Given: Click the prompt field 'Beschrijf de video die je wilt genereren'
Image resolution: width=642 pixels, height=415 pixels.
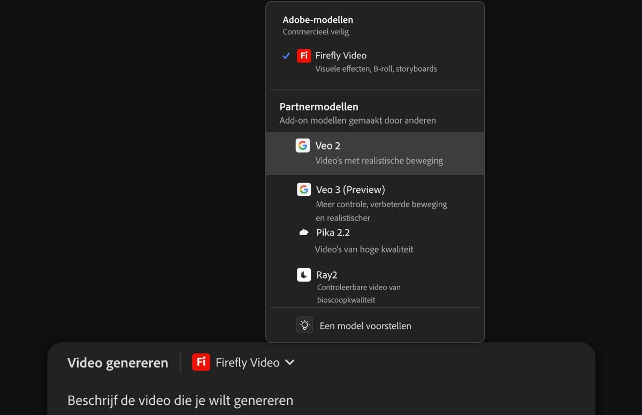Looking at the screenshot, I should point(180,400).
